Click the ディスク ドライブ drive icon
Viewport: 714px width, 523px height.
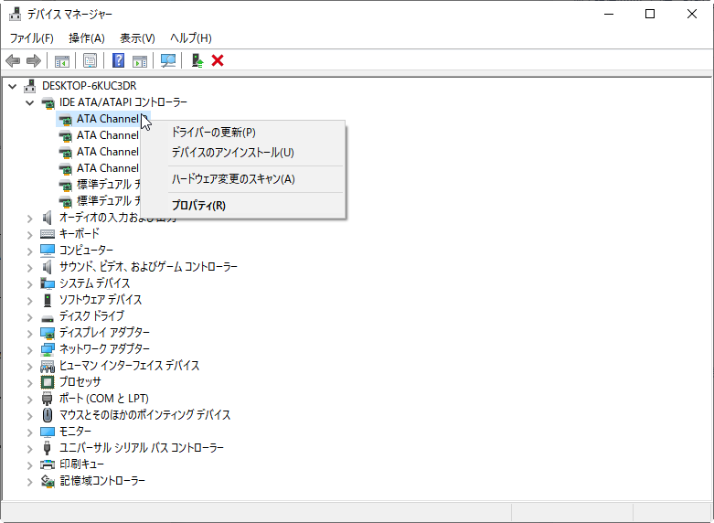pyautogui.click(x=48, y=317)
